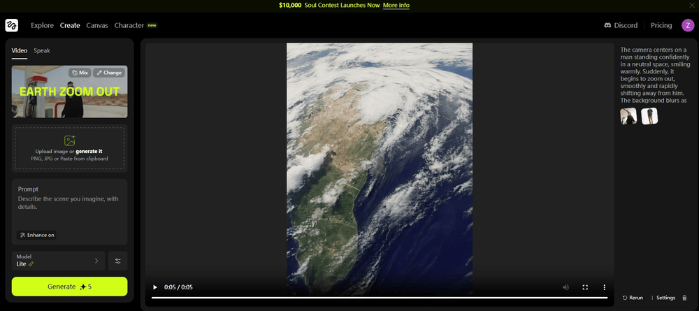699x311 pixels.
Task: Open the video more options menu
Action: (x=605, y=287)
